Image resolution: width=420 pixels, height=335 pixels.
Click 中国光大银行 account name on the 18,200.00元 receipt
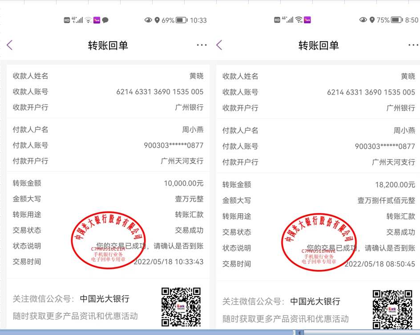point(315,301)
